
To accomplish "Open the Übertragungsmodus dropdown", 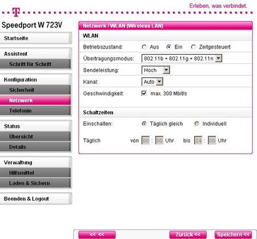I will click(x=182, y=59).
